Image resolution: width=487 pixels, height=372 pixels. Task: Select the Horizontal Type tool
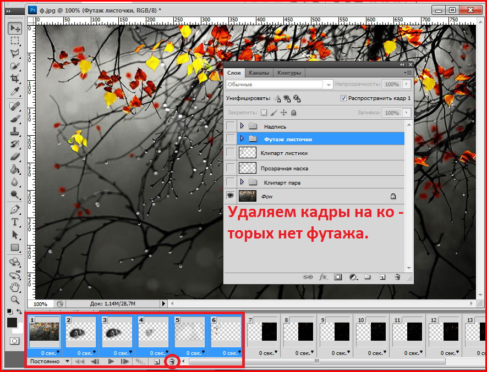point(15,222)
